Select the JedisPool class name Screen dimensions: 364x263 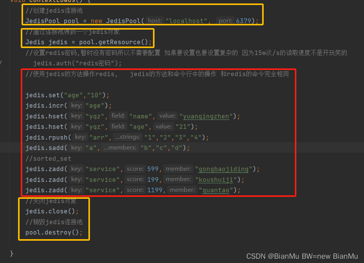[42, 21]
